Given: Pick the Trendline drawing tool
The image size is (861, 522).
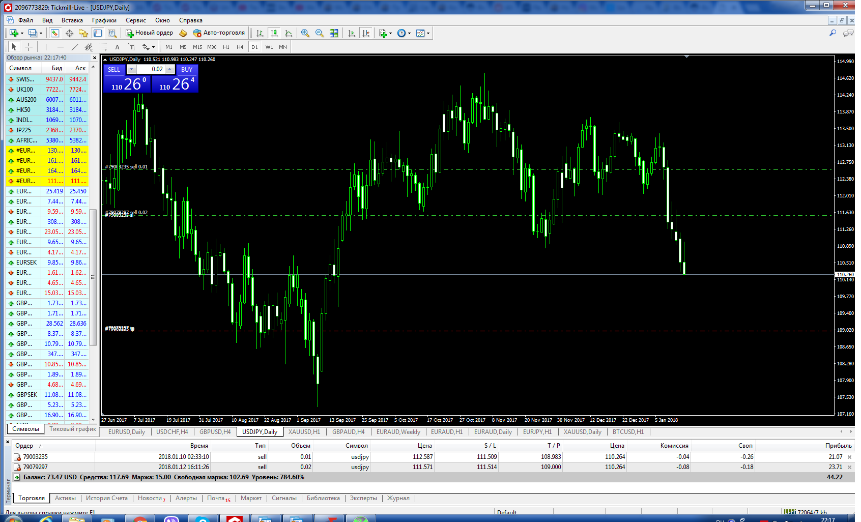Looking at the screenshot, I should coord(75,47).
